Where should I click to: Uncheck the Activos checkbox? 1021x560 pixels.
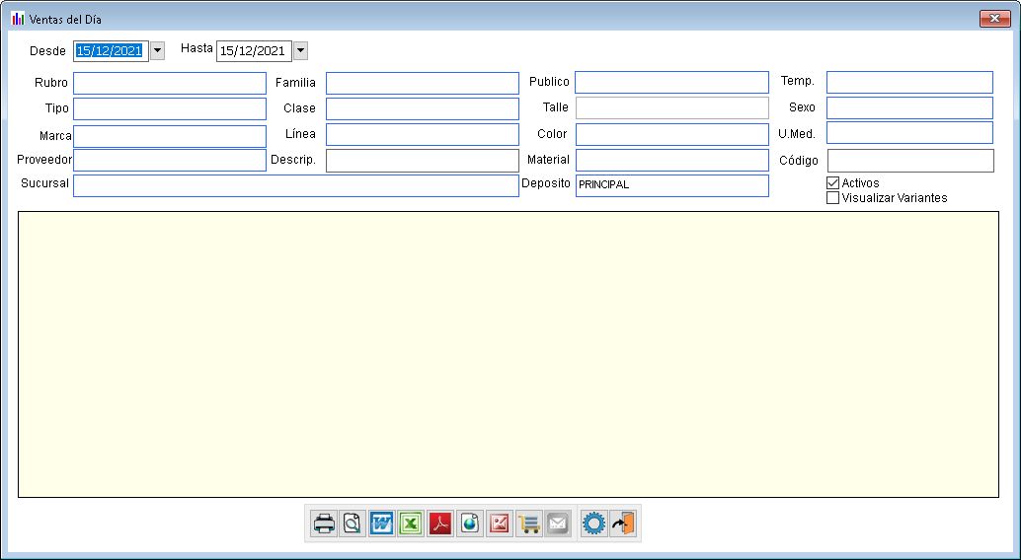(x=832, y=183)
